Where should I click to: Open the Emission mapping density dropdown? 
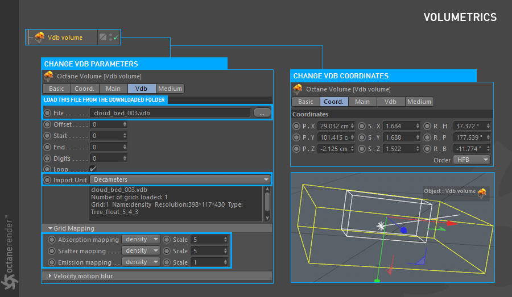coord(141,262)
